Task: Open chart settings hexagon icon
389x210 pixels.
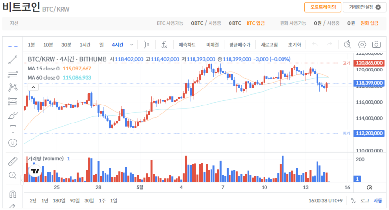Action: pyautogui.click(x=362, y=45)
